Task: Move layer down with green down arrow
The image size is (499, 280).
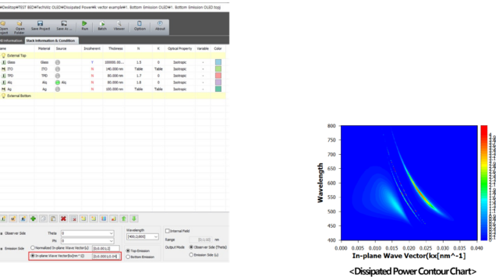Action: (x=134, y=219)
